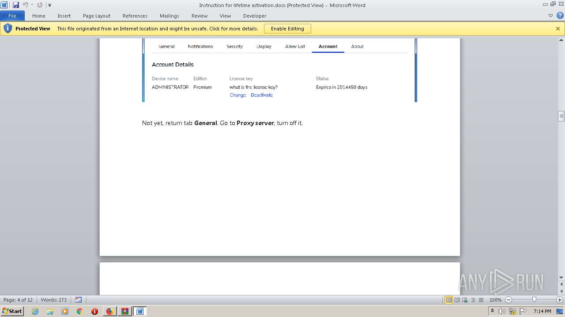This screenshot has height=317, width=565.
Task: Close the Protected View message bar
Action: click(x=558, y=29)
